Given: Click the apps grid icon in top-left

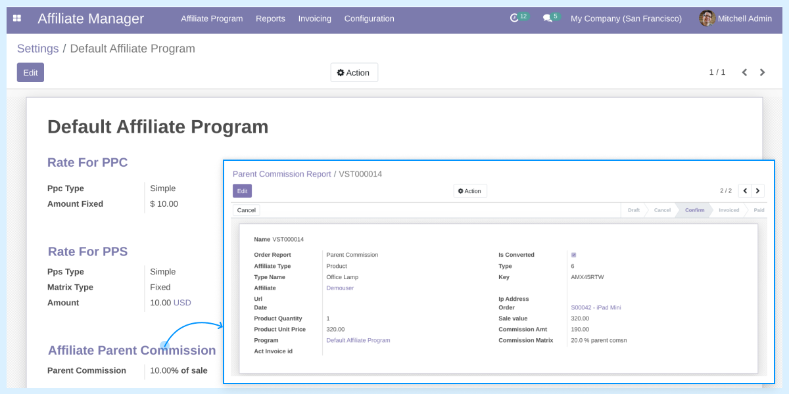Looking at the screenshot, I should click(16, 18).
